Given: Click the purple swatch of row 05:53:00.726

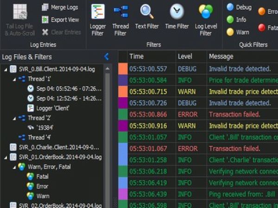Looking at the screenshot, I should point(123,103).
